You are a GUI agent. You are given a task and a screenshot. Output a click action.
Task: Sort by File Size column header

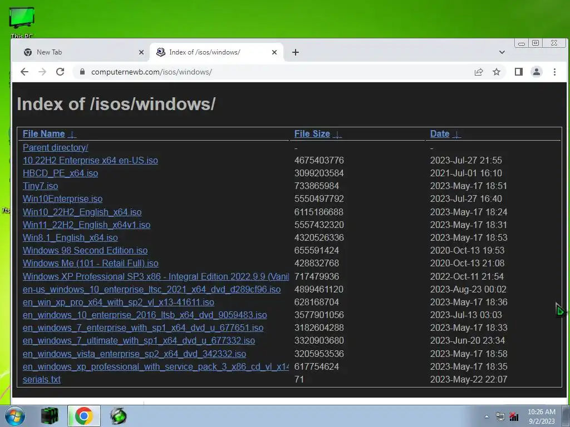pyautogui.click(x=312, y=133)
